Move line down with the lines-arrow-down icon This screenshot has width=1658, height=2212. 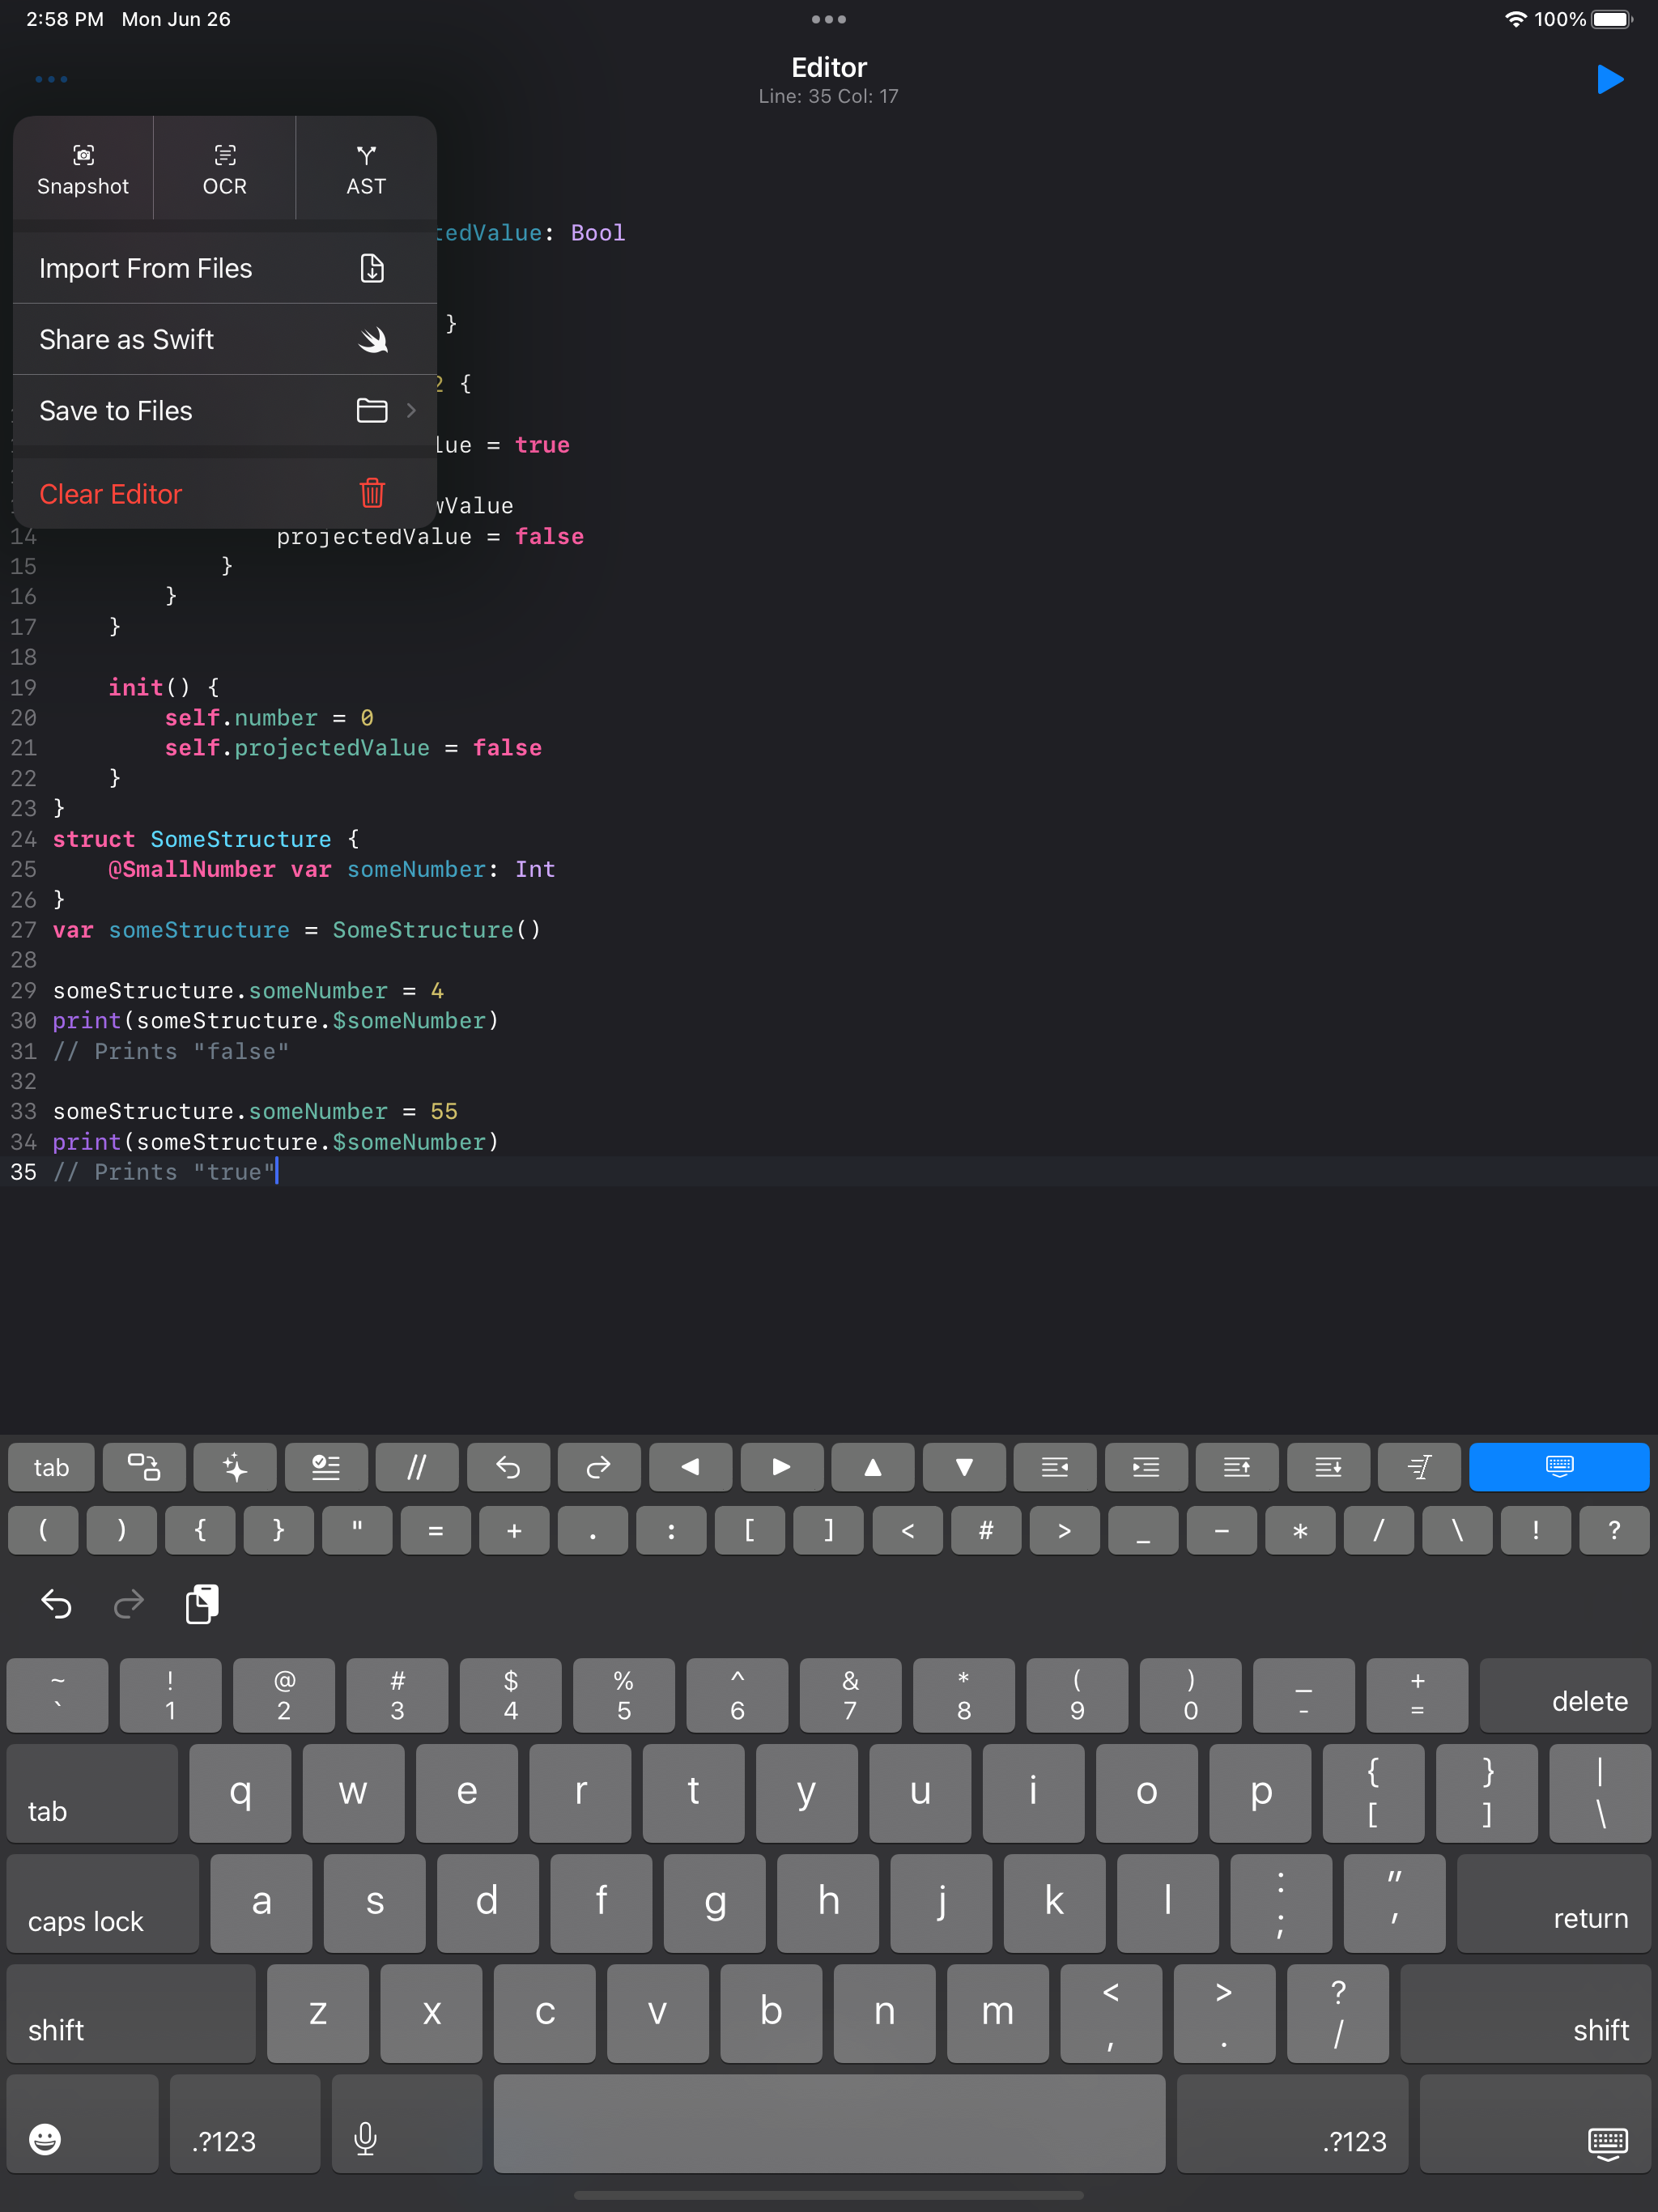point(1328,1468)
